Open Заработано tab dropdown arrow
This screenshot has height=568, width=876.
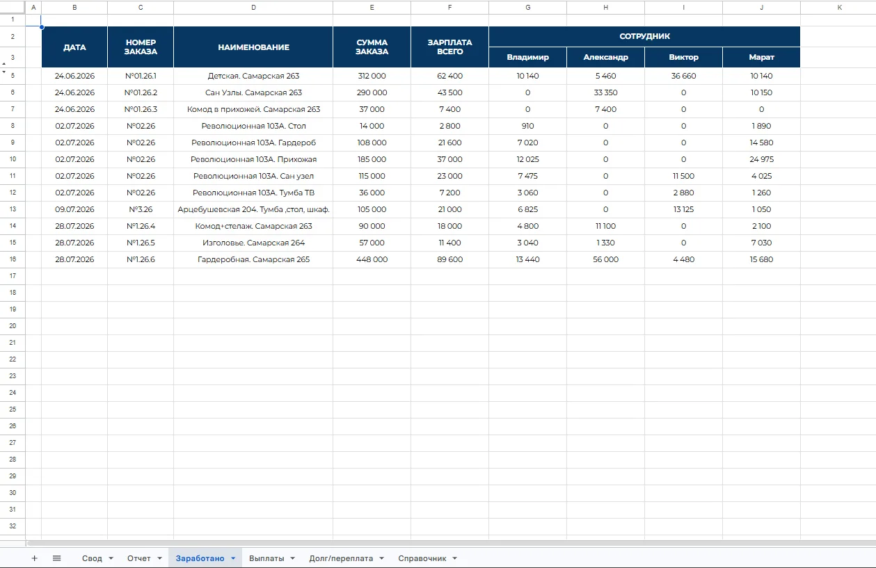pyautogui.click(x=233, y=558)
